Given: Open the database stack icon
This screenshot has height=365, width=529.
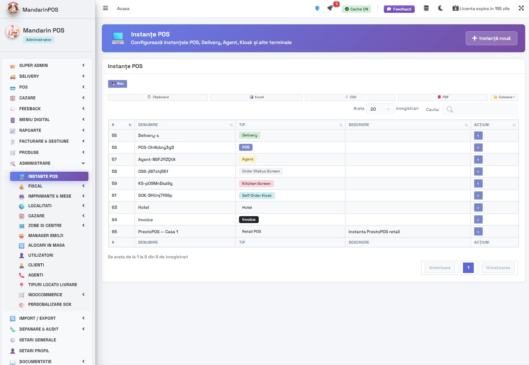Looking at the screenshot, I should (426, 8).
